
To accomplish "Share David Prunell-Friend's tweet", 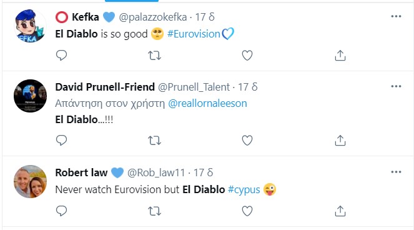I will coord(340,141).
